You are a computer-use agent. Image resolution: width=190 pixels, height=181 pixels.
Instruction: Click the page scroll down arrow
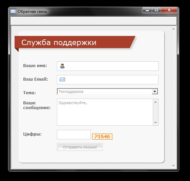point(173,166)
